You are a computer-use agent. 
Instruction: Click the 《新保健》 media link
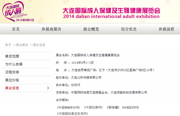pos(113,107)
